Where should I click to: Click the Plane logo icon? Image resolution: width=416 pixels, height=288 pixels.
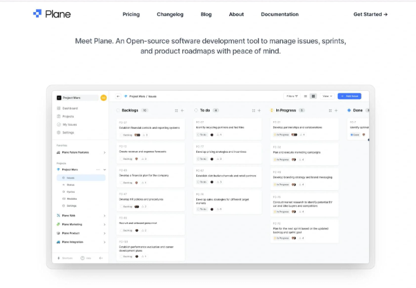37,13
